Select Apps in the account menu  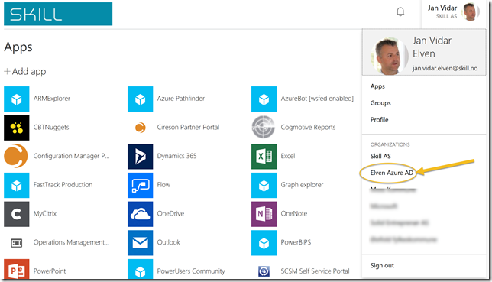[377, 86]
